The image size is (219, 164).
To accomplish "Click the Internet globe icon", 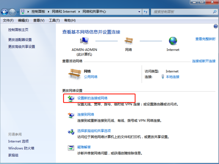I will (173, 41).
